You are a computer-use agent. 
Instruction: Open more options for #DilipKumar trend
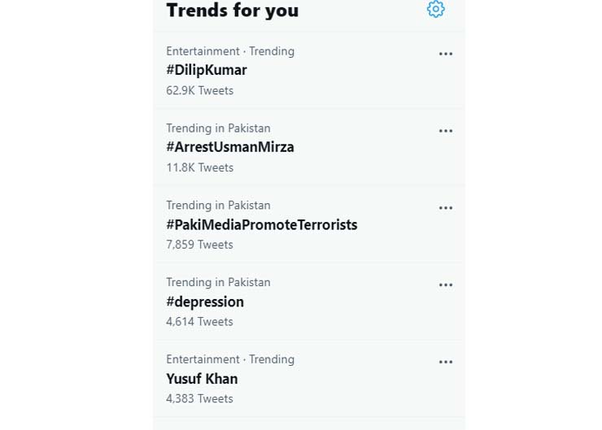pos(446,54)
